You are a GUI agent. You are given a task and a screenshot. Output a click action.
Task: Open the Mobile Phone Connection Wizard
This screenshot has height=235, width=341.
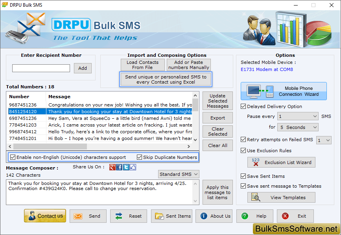point(284,91)
